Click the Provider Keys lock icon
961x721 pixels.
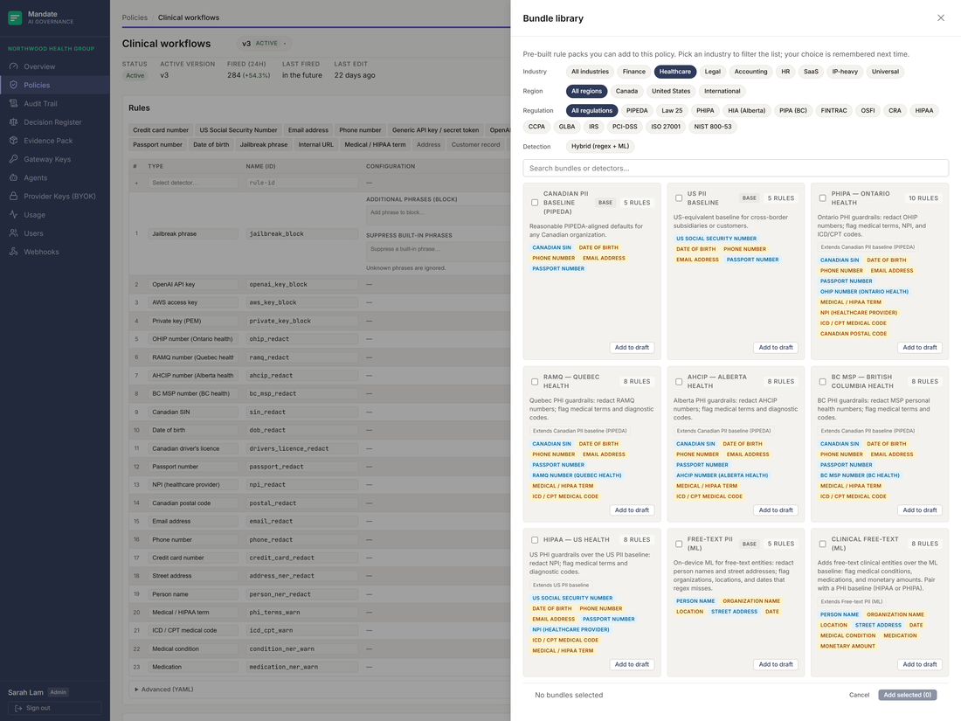pos(13,196)
